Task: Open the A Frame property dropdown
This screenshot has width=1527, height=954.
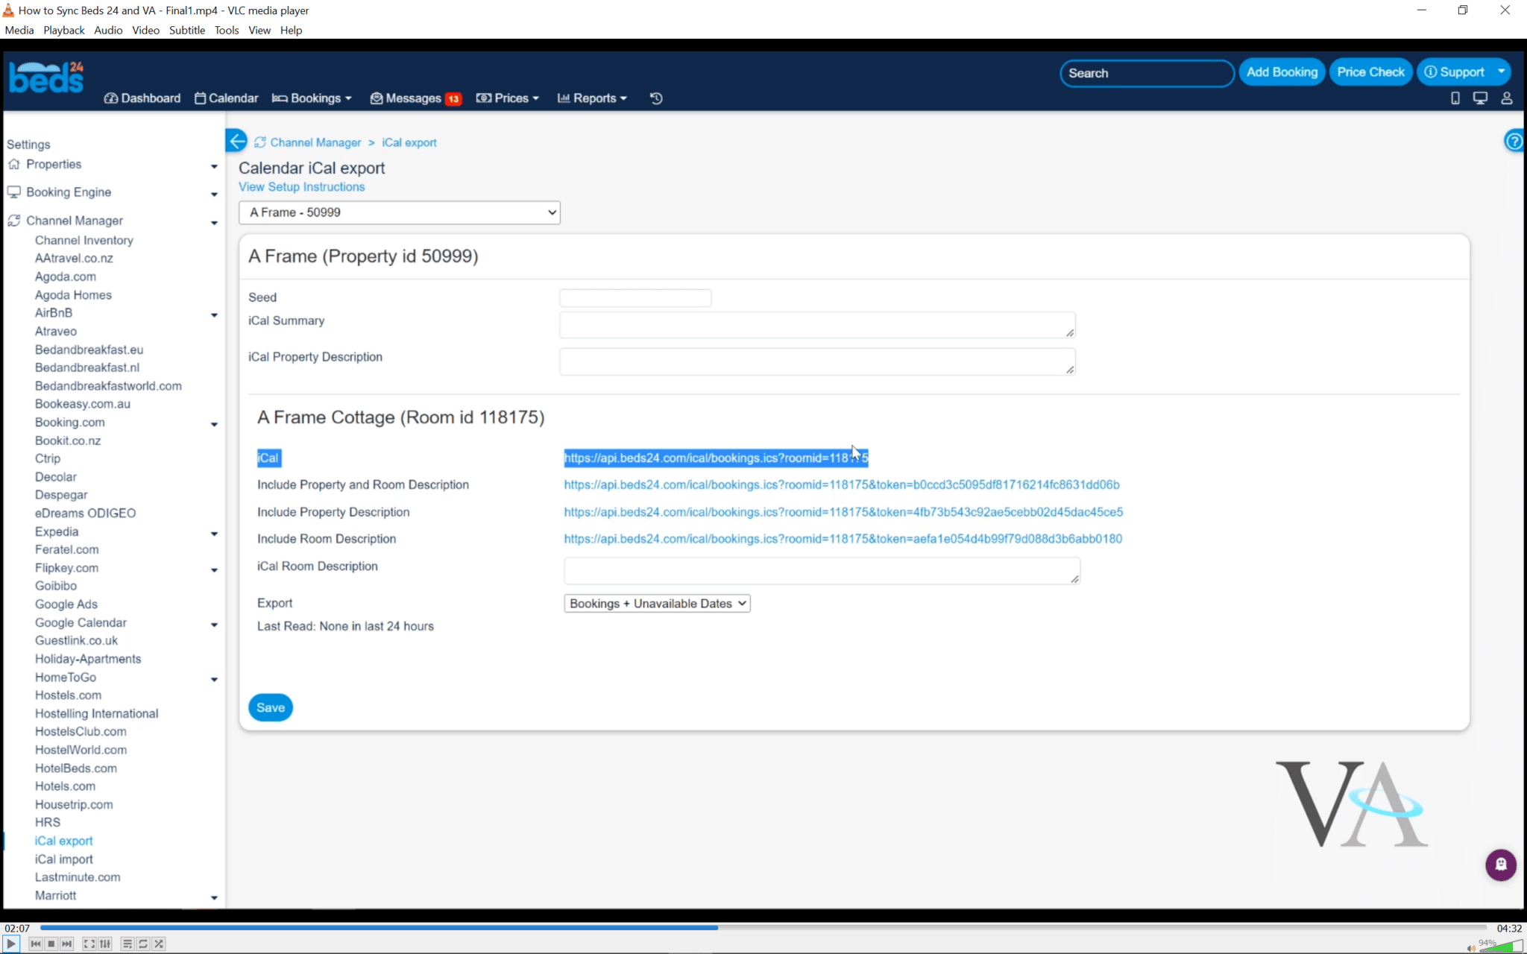Action: pyautogui.click(x=399, y=212)
